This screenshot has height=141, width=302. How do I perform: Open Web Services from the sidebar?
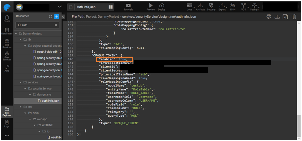click(x=7, y=43)
